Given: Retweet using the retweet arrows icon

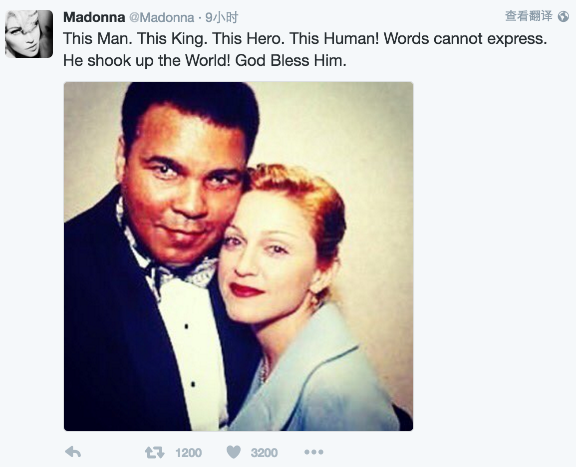Looking at the screenshot, I should click(154, 453).
